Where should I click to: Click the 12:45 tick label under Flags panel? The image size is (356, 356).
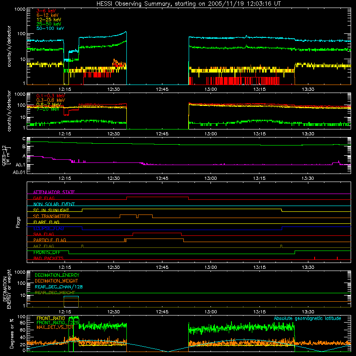click(x=162, y=267)
